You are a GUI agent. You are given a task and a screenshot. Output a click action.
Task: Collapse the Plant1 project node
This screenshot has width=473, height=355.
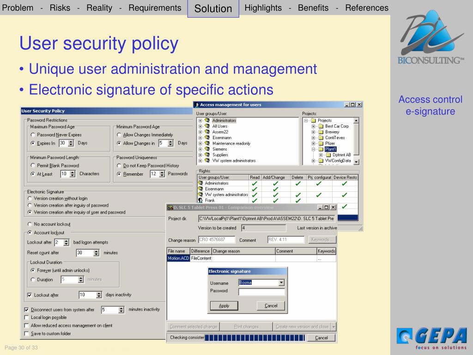pos(314,149)
